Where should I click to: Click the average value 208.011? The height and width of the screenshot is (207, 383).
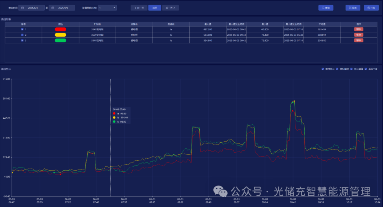click(x=322, y=35)
